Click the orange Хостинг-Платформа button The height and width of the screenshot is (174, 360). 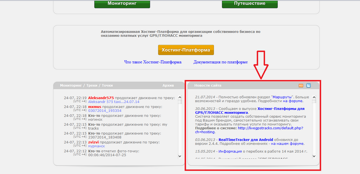point(186,50)
